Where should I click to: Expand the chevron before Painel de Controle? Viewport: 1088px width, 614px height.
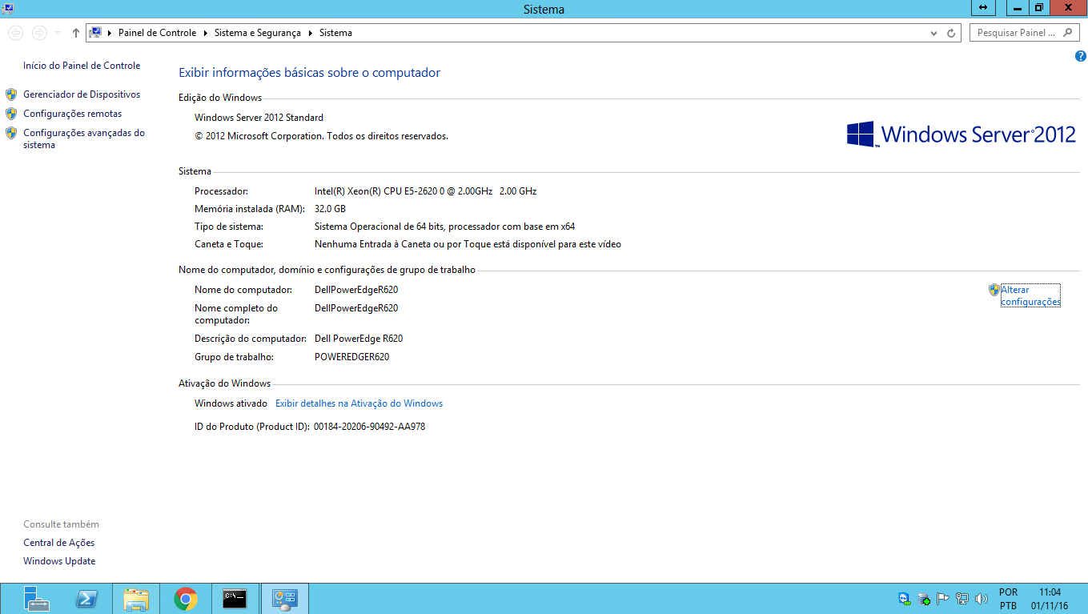click(110, 33)
